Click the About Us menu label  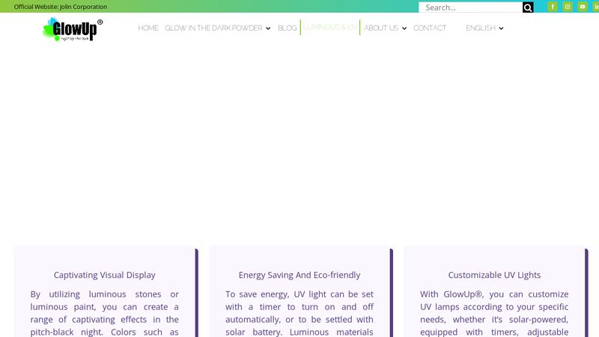coord(381,28)
